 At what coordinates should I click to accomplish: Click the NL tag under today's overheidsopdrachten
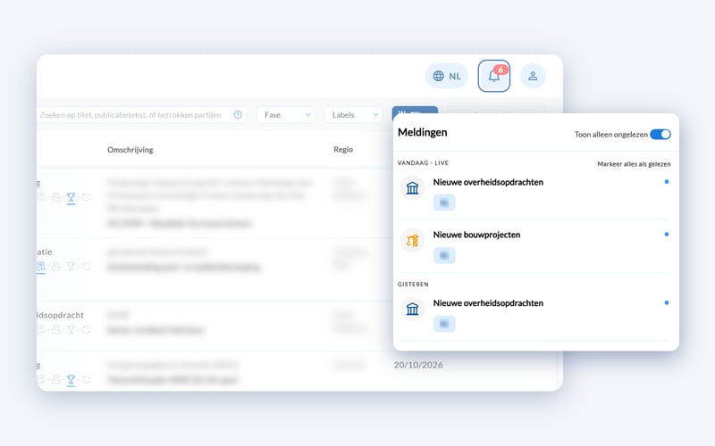pos(444,202)
